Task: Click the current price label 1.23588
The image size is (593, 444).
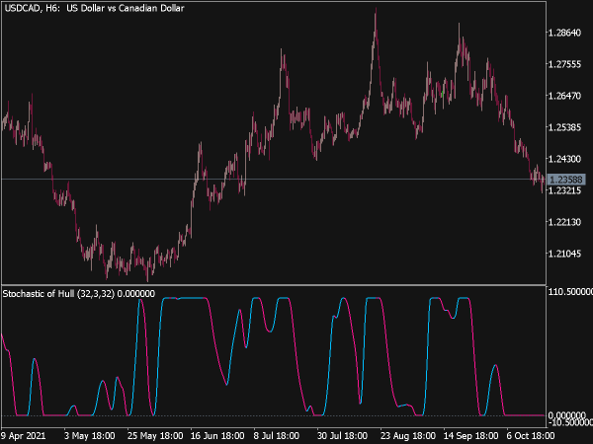Action: [x=565, y=180]
